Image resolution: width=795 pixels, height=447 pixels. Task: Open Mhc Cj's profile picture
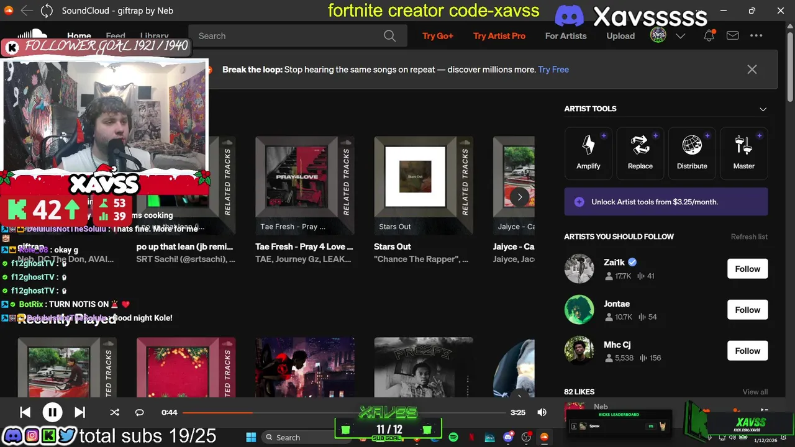579,351
